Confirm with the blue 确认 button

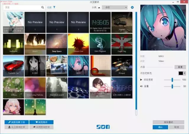160,127
